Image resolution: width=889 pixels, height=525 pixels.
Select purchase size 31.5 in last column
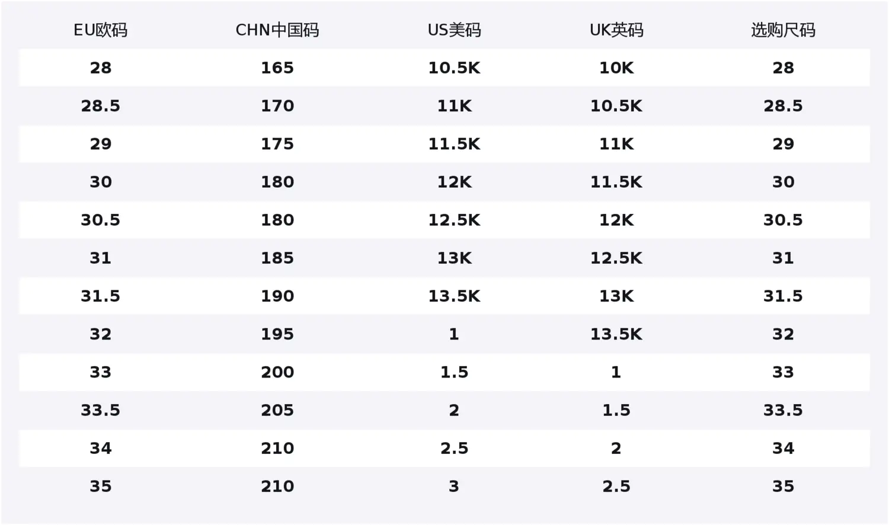[x=783, y=296]
